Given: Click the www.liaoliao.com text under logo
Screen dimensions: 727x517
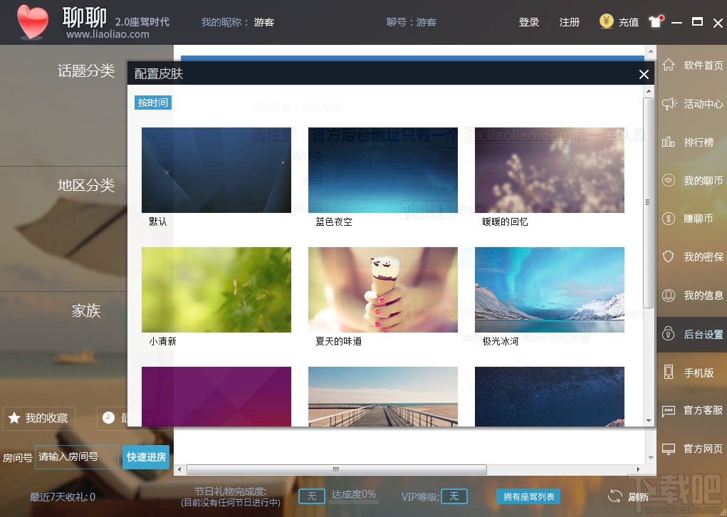Looking at the screenshot, I should click(x=108, y=34).
